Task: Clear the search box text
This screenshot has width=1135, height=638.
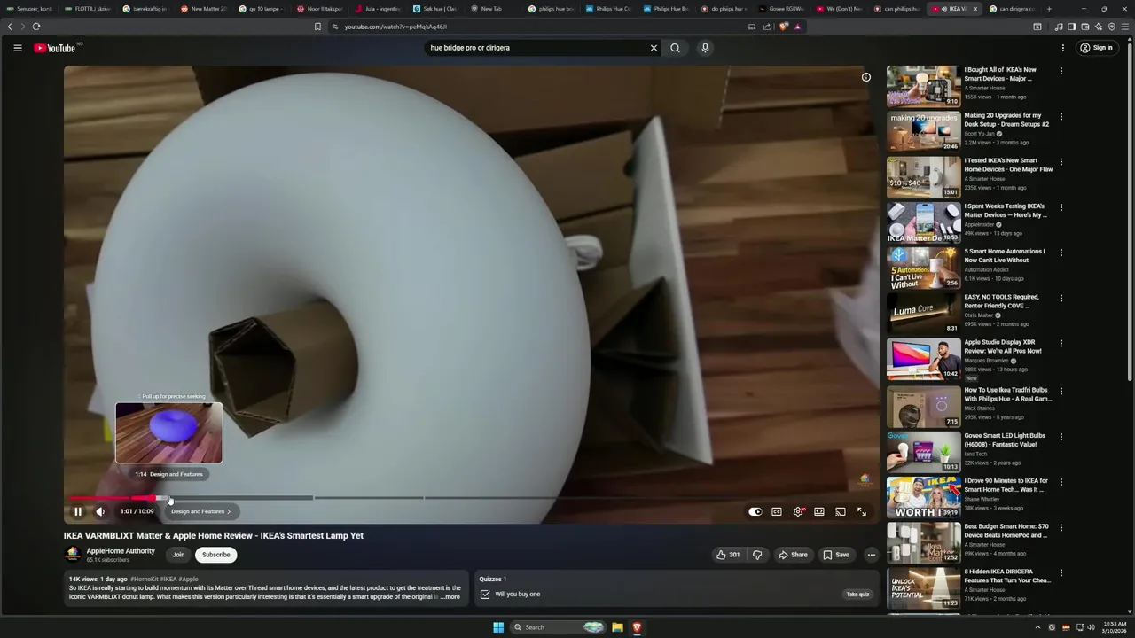Action: click(x=654, y=48)
